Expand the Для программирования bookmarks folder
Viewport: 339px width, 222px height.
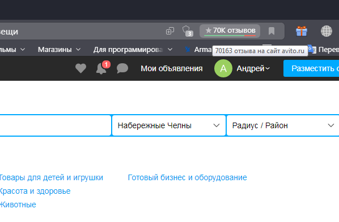pos(133,50)
